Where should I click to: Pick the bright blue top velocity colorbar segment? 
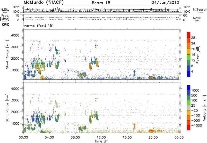point(189,88)
